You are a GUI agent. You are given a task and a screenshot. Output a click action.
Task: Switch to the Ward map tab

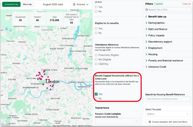(x=27, y=4)
